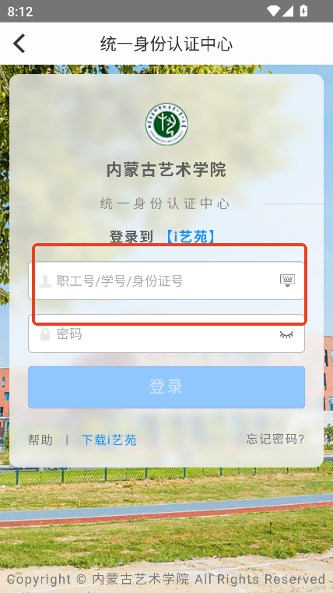The height and width of the screenshot is (593, 333).
Task: Tap the cellular signal icon in status bar
Action: (288, 11)
